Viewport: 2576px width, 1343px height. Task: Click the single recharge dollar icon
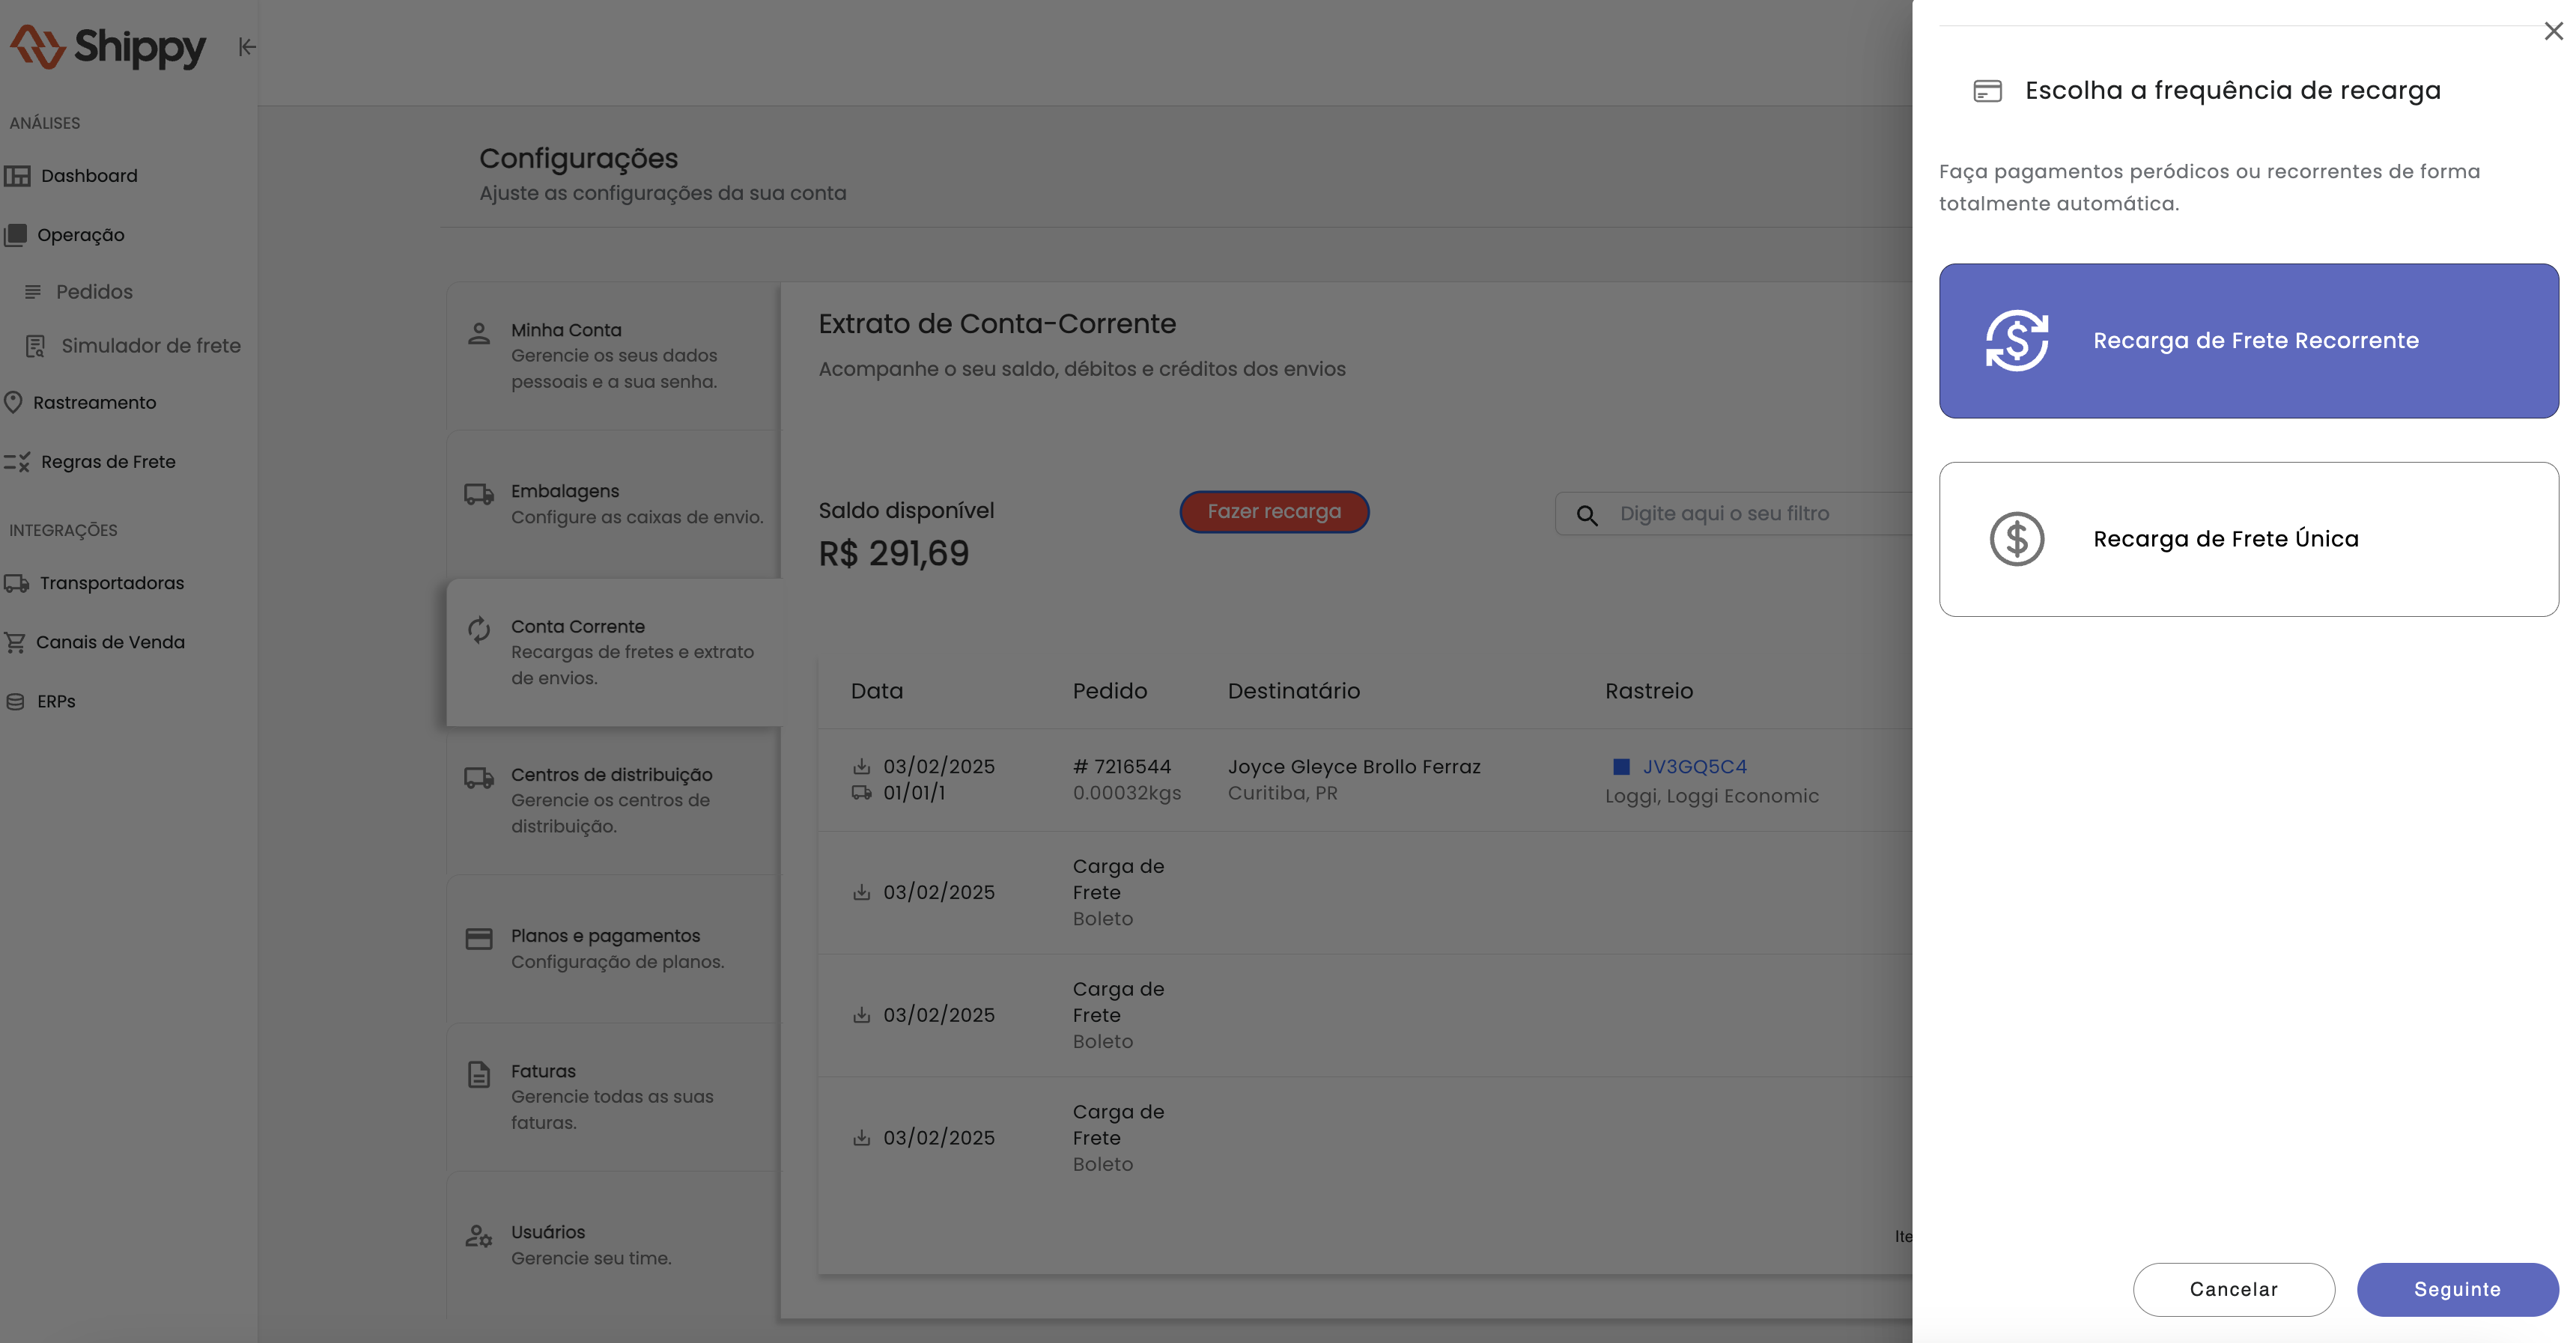point(2016,539)
